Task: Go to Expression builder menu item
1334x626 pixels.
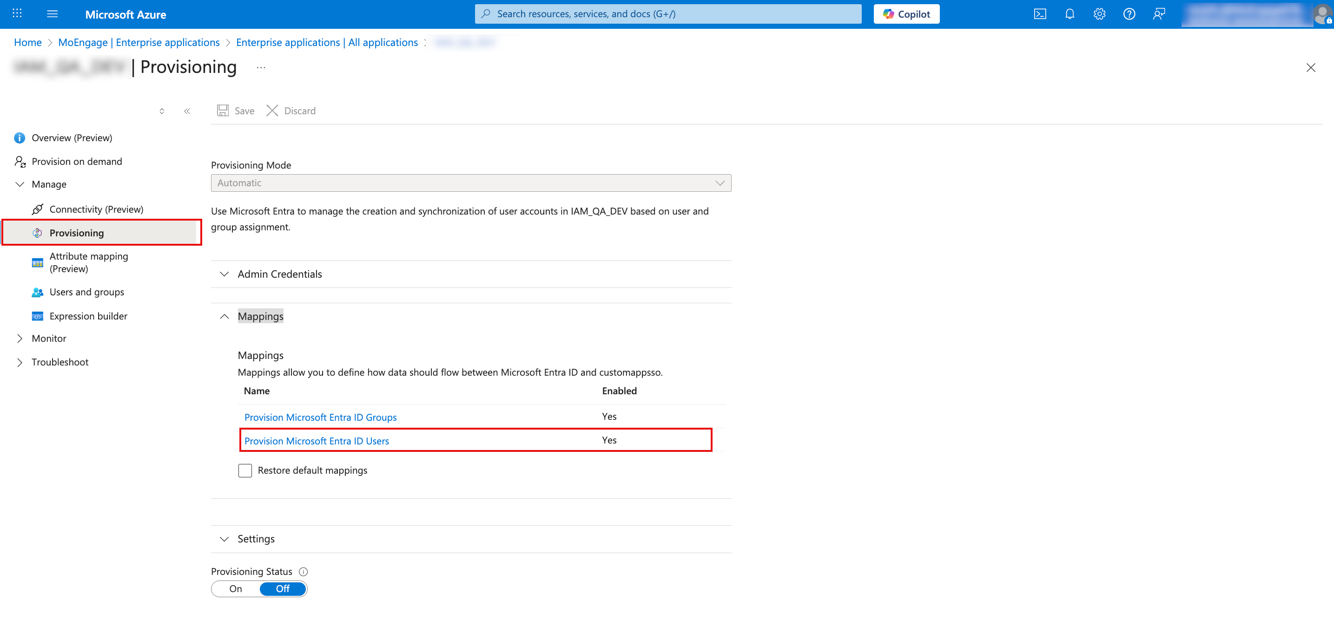Action: [x=88, y=316]
